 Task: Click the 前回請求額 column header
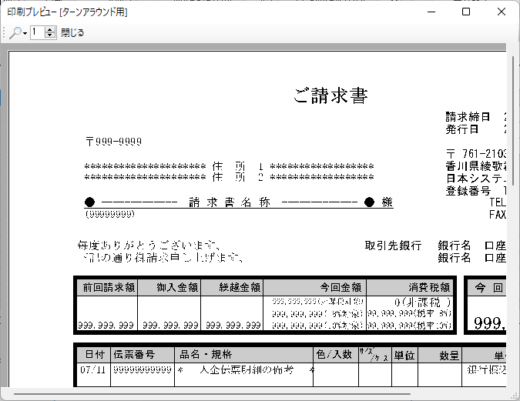(x=109, y=287)
